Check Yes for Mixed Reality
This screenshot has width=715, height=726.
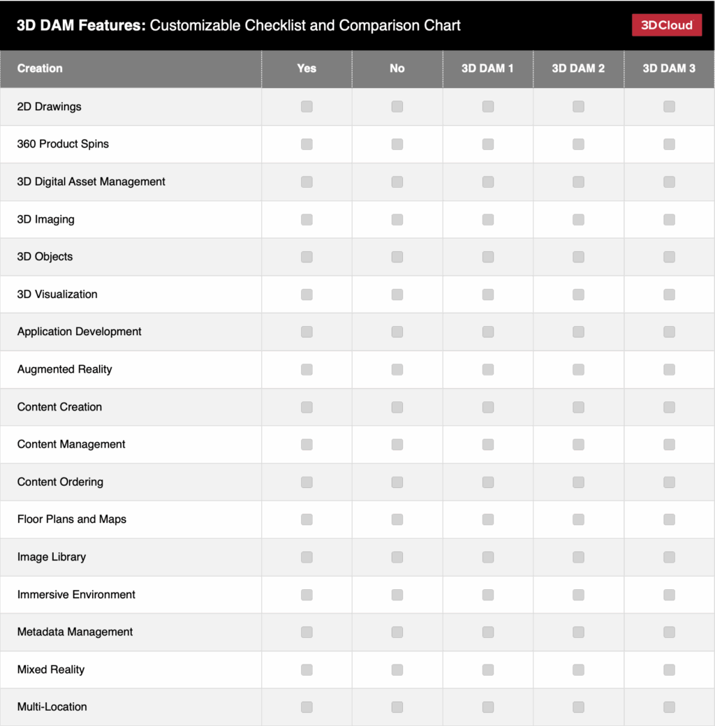(x=307, y=669)
